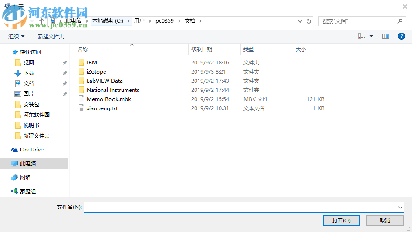Image resolution: width=412 pixels, height=232 pixels.
Task: Select Memo Book.mbk file
Action: 109,99
